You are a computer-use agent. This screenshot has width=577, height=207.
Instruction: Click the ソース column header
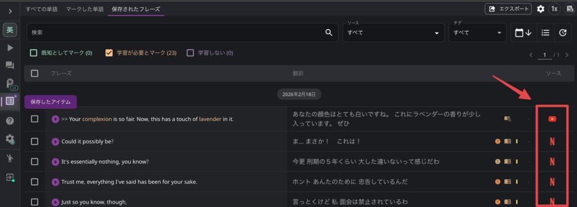553,73
